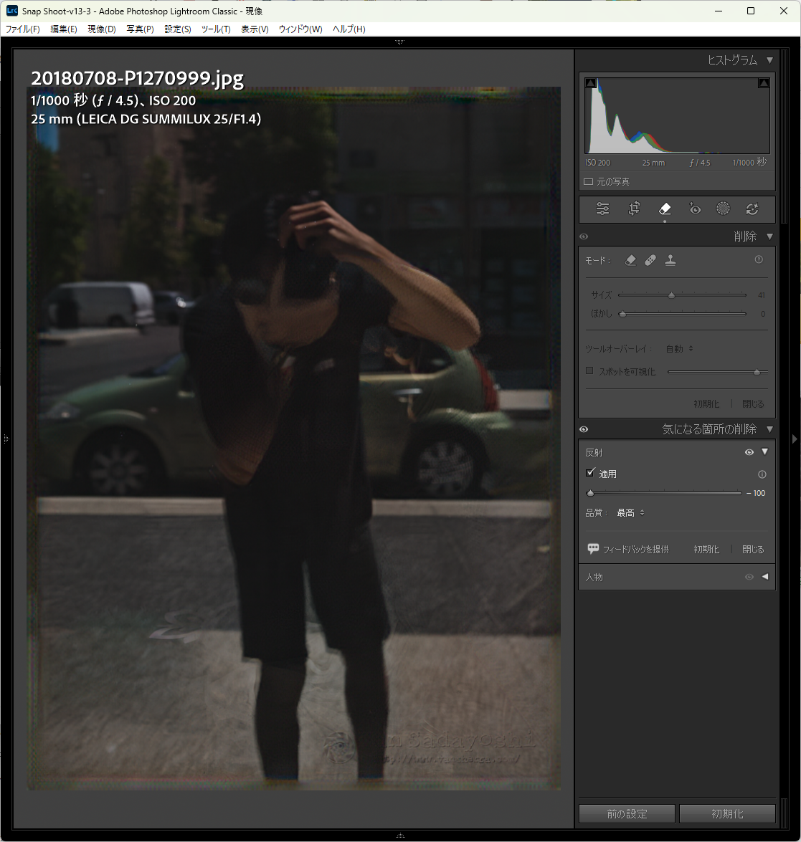Select the Red Eye correction tool
The width and height of the screenshot is (801, 842).
click(x=694, y=209)
